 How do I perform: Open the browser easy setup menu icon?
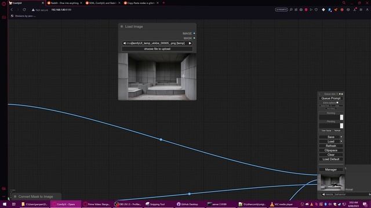[361, 10]
